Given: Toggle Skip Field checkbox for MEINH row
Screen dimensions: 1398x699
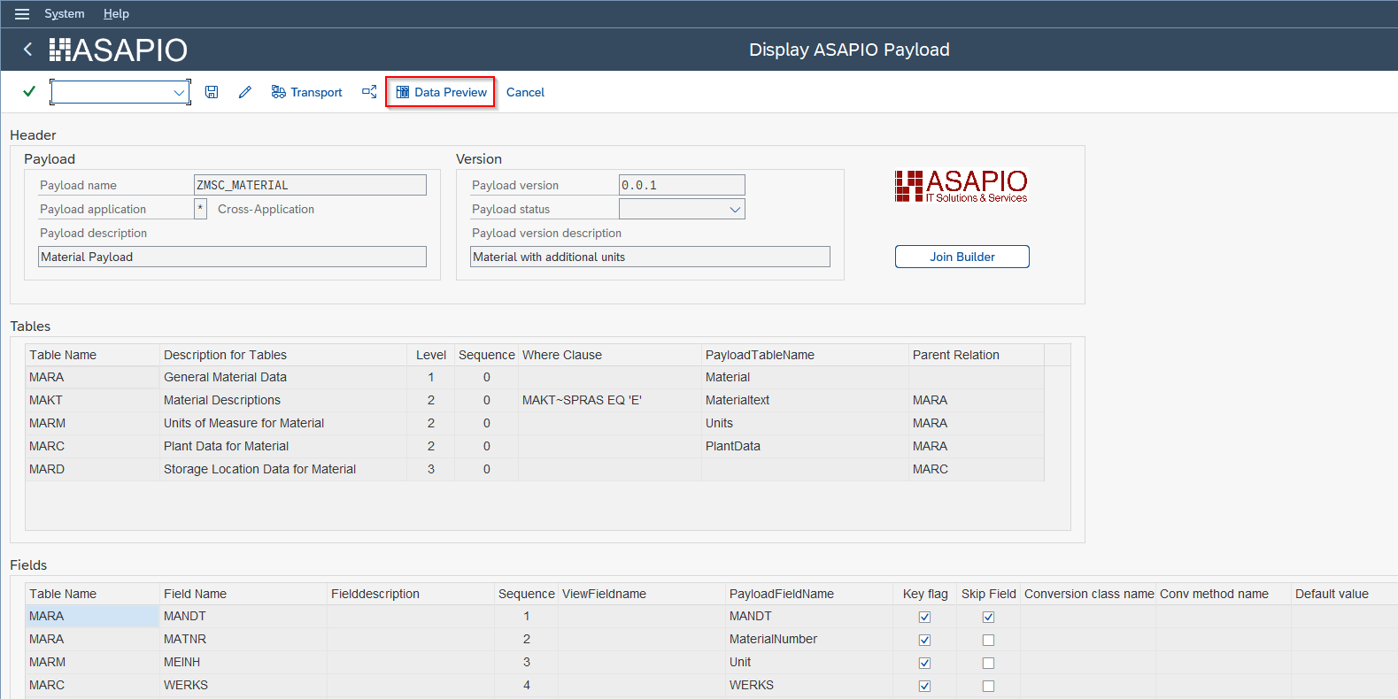Looking at the screenshot, I should (988, 663).
